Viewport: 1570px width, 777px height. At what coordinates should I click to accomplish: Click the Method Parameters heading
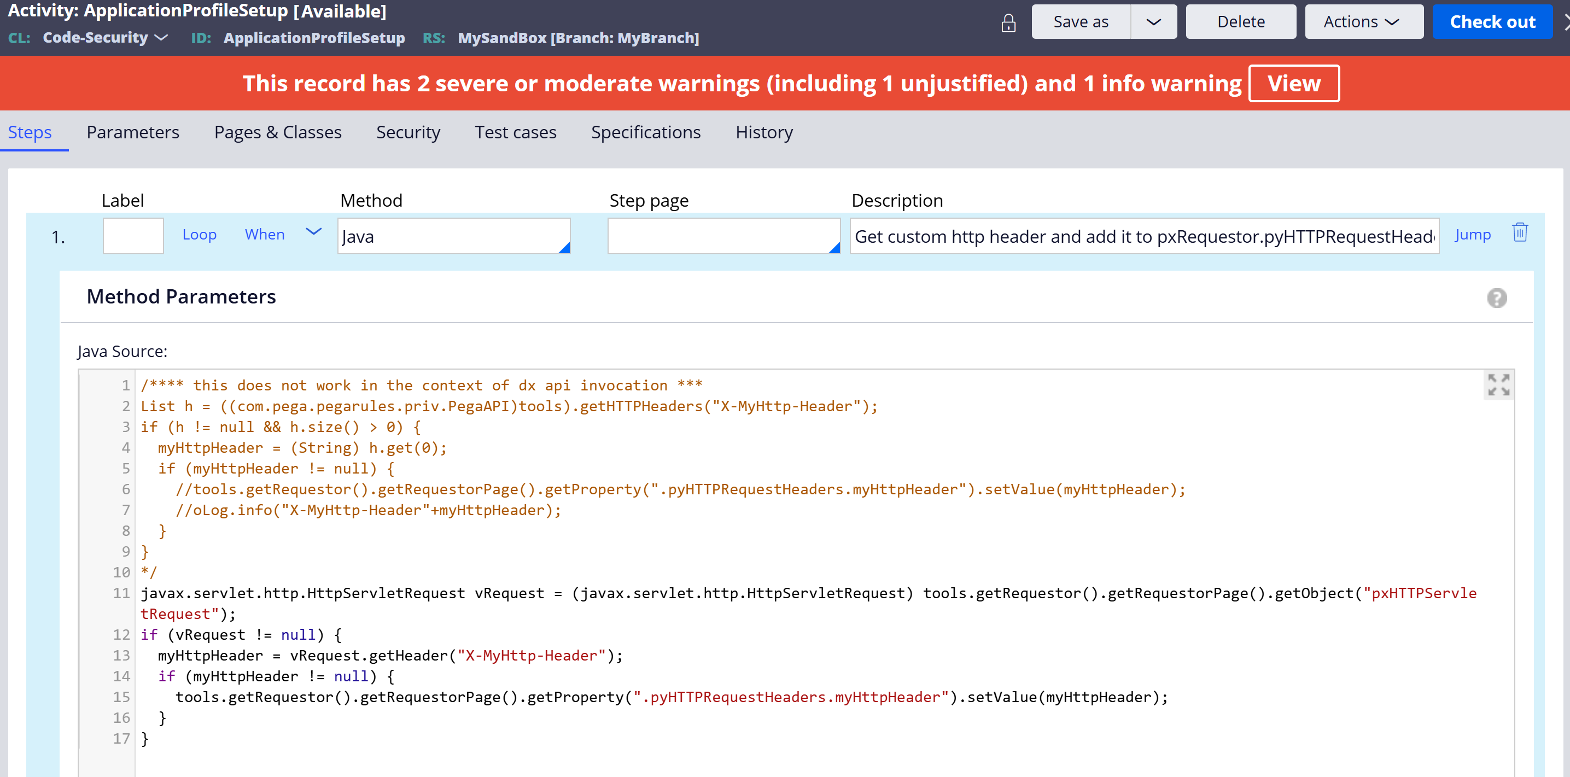point(181,297)
